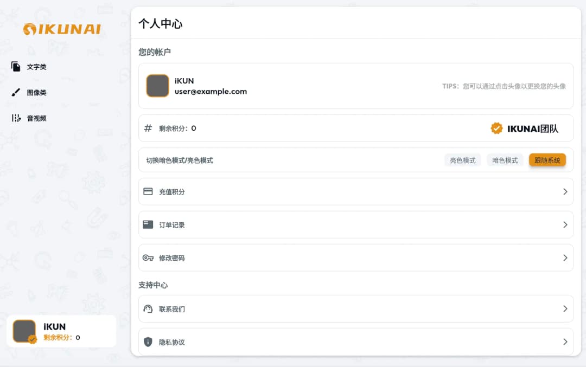The height and width of the screenshot is (367, 586).
Task: Open the 文字类 menu item
Action: click(x=36, y=67)
